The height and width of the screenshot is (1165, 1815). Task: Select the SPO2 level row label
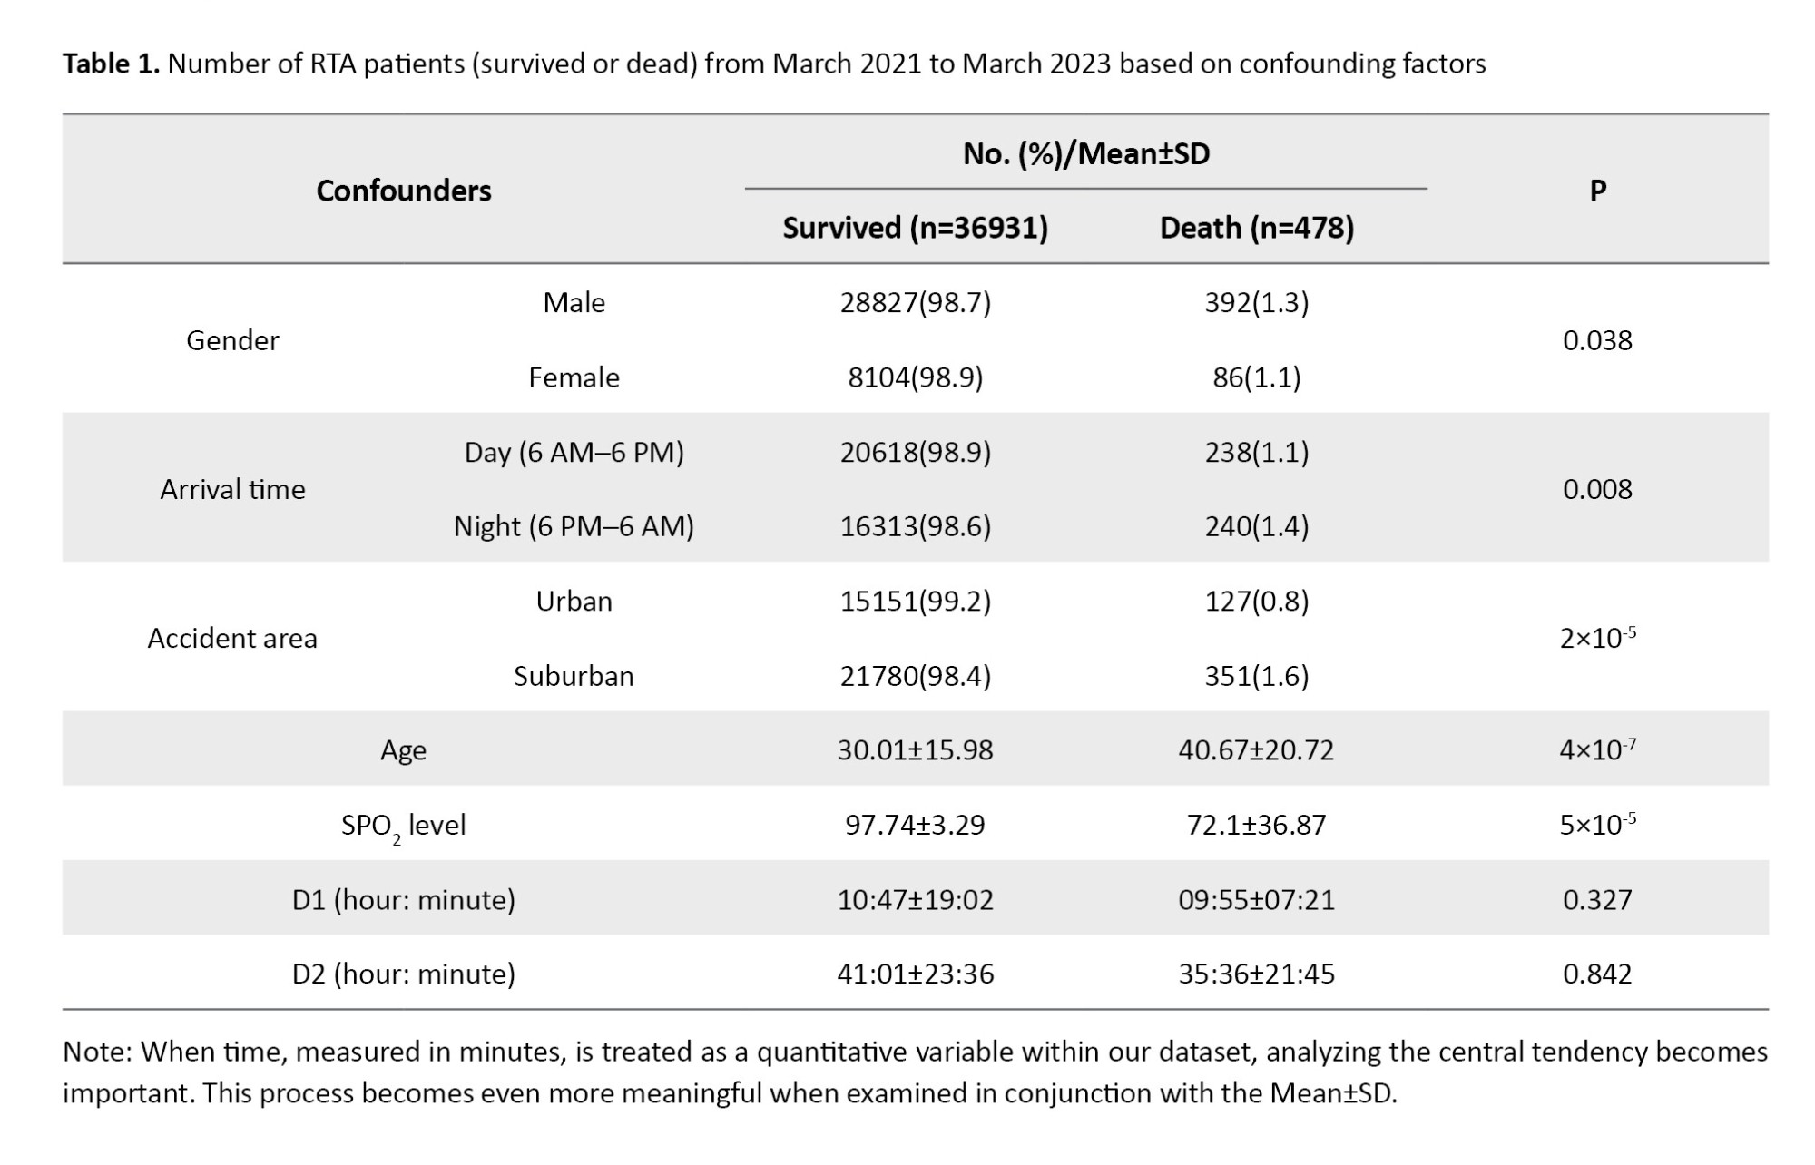(403, 825)
